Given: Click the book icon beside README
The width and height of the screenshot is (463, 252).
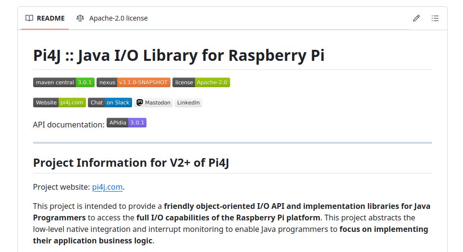Looking at the screenshot, I should [29, 18].
